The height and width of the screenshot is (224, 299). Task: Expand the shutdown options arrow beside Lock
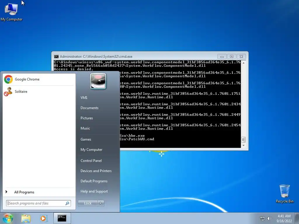click(x=101, y=203)
